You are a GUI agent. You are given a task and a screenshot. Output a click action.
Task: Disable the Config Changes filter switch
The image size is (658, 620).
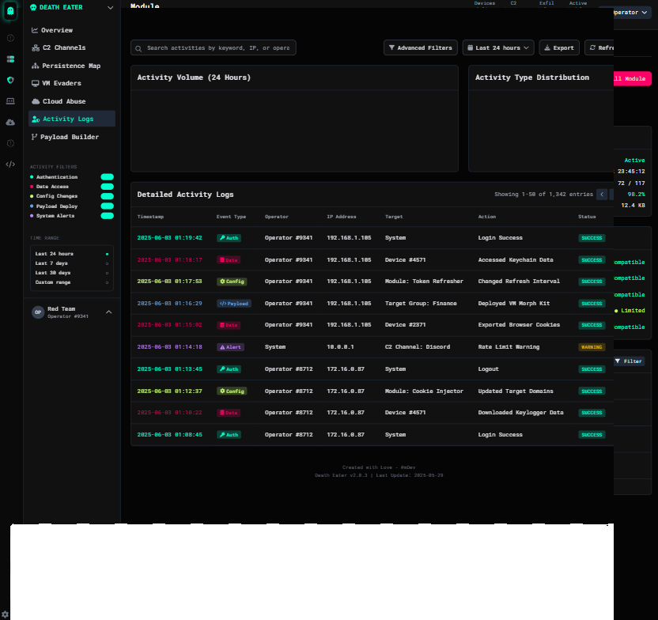point(107,196)
